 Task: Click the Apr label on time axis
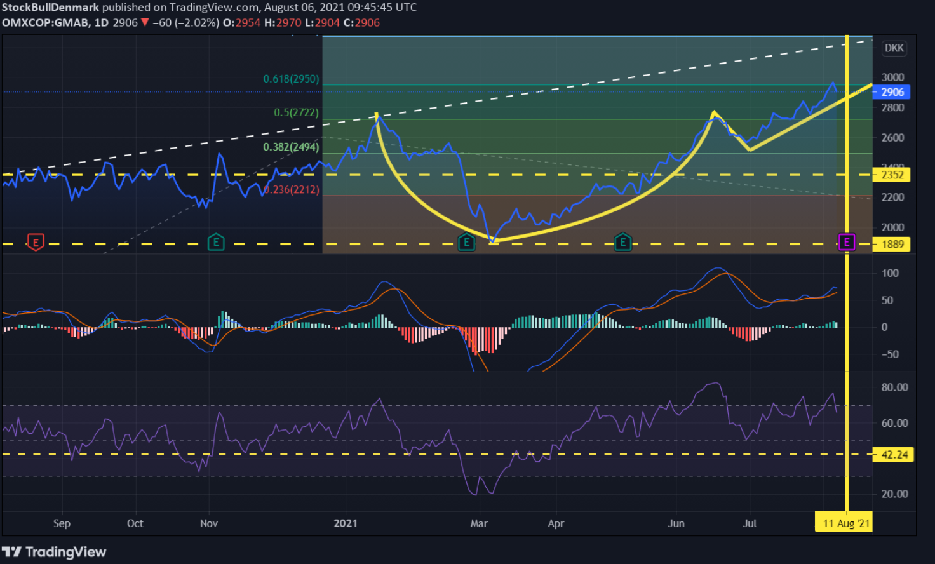(556, 523)
